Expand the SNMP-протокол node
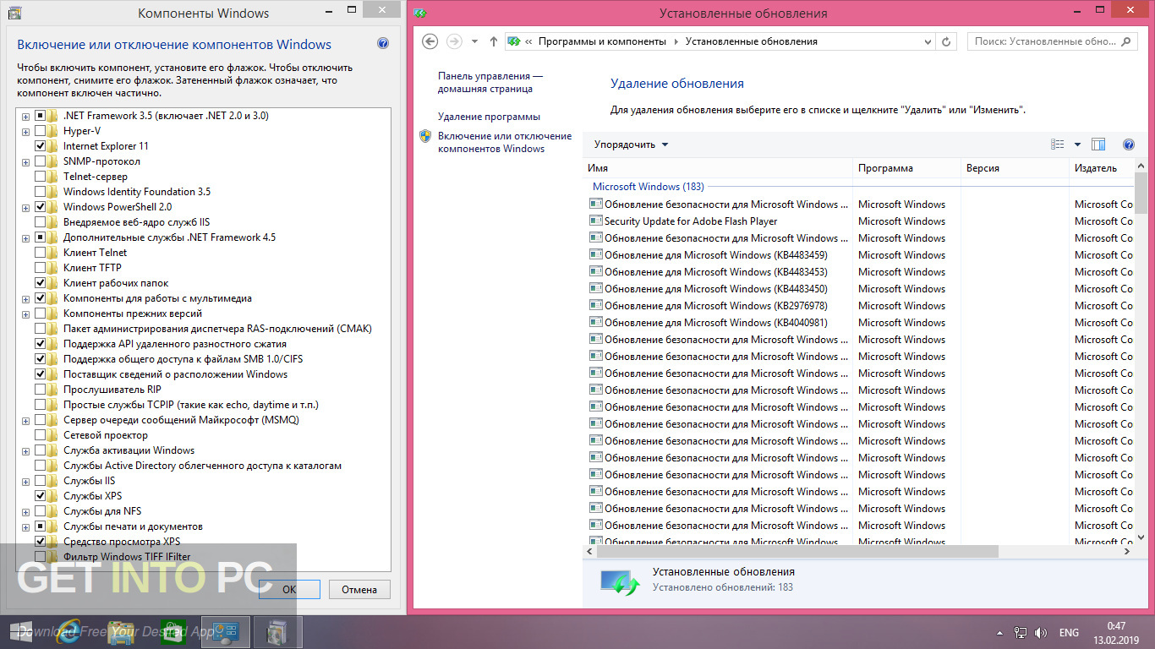1155x649 pixels. pyautogui.click(x=26, y=161)
